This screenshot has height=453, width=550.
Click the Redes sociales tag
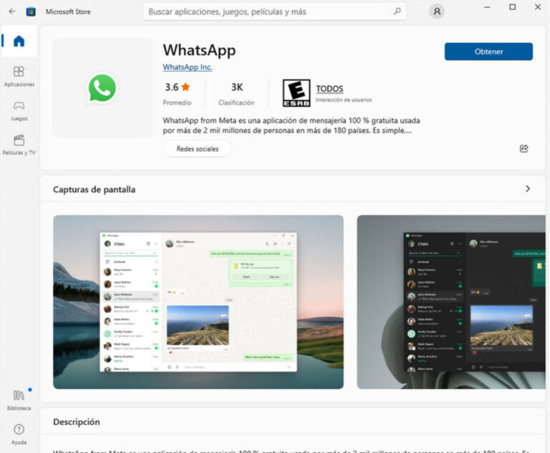pos(197,148)
